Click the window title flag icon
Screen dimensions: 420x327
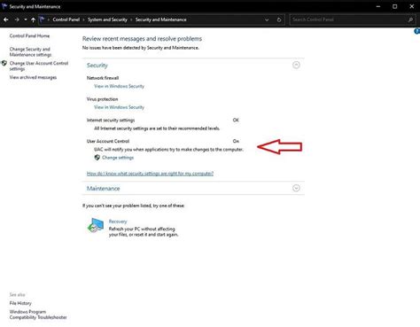(4, 6)
